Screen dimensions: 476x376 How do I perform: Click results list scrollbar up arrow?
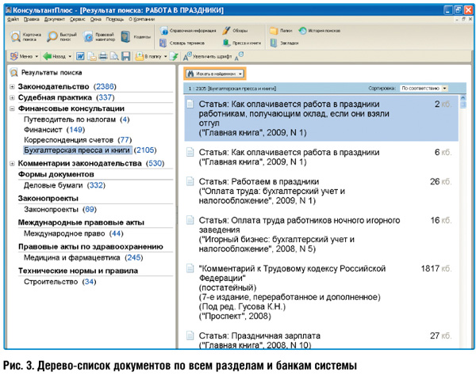pyautogui.click(x=463, y=97)
